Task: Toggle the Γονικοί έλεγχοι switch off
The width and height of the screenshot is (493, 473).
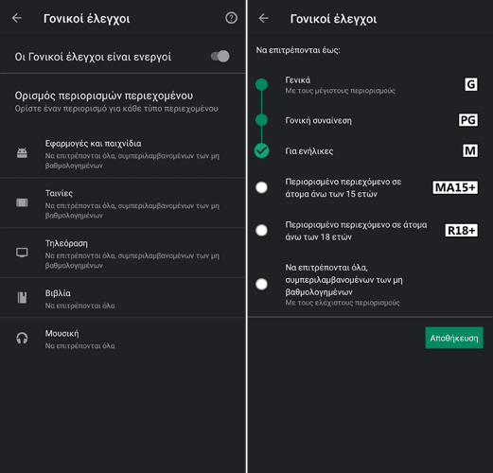Action: (x=220, y=57)
